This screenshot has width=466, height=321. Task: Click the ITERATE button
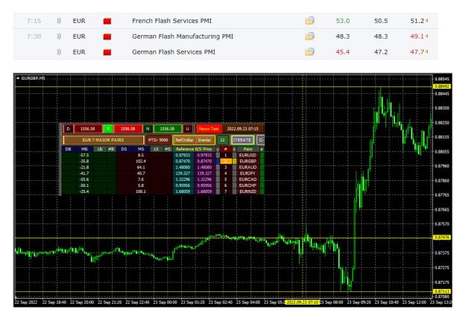[242, 140]
